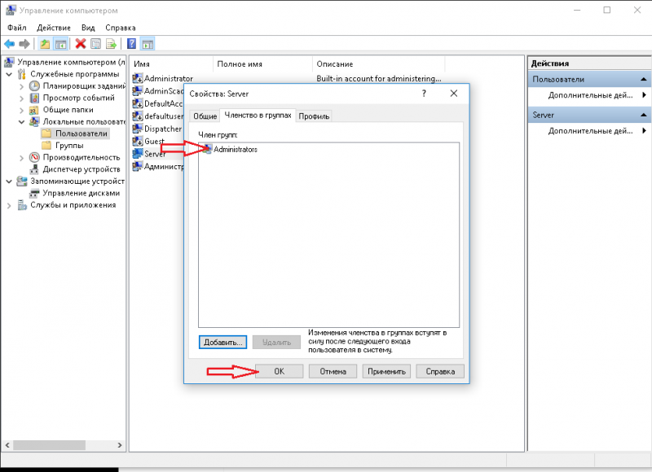
Task: Click the blue Help toolbar icon
Action: 131,44
